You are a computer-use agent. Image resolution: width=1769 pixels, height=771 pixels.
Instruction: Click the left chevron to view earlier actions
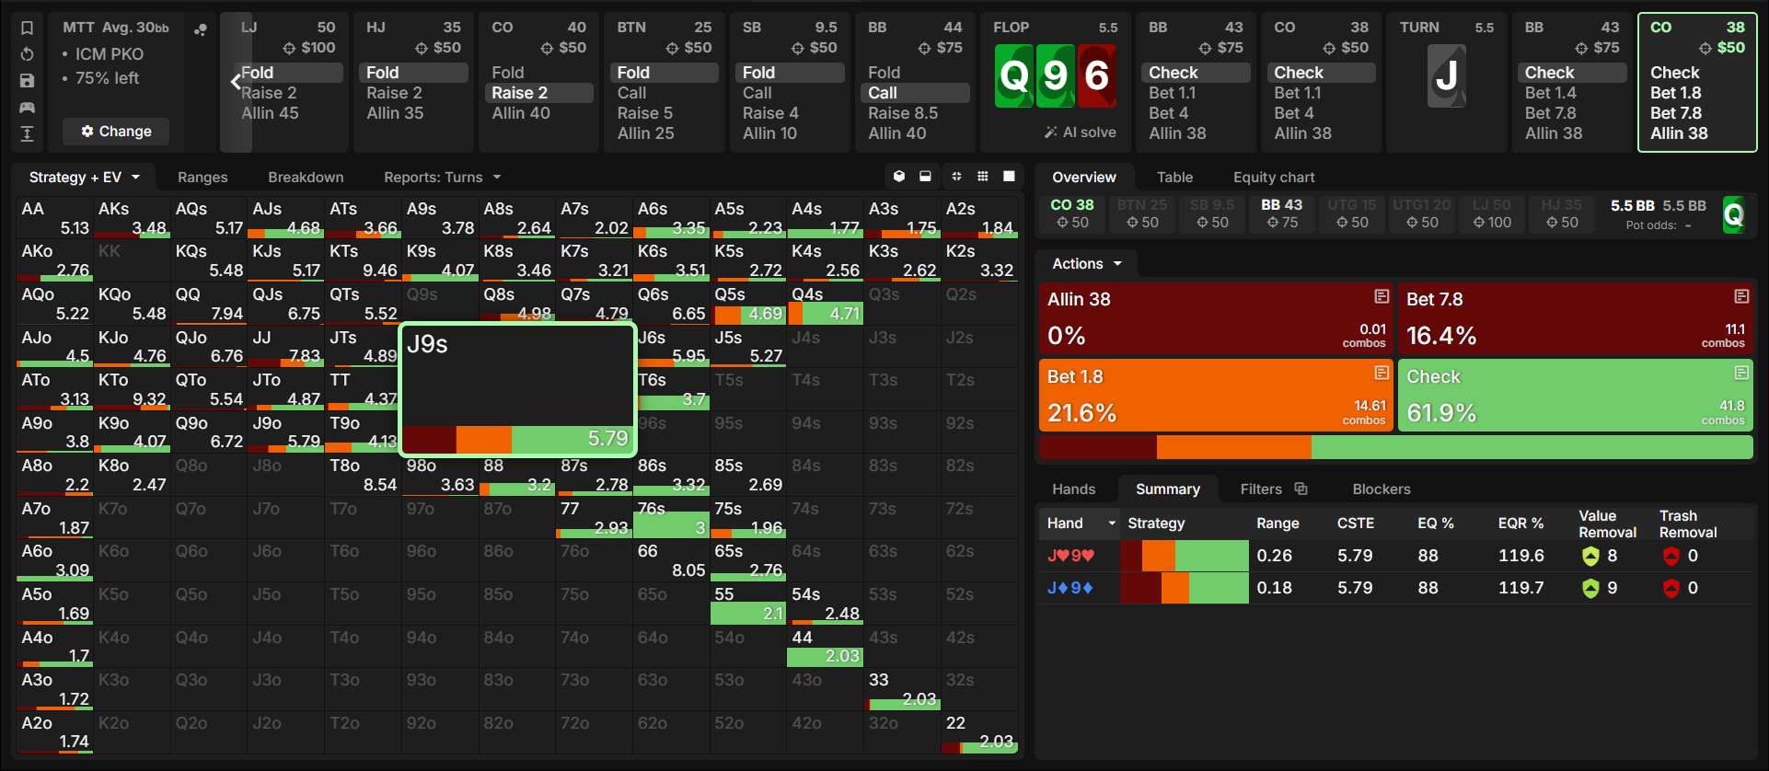tap(236, 82)
